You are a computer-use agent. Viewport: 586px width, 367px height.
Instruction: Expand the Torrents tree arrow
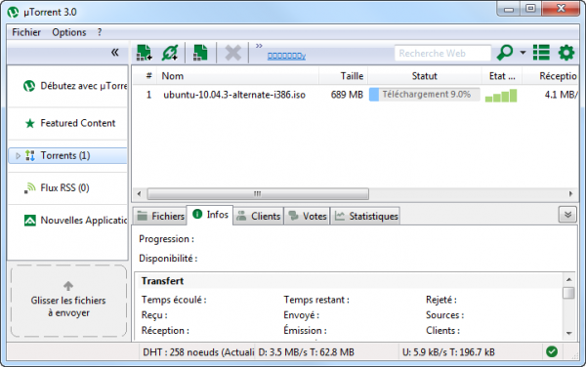tap(18, 156)
